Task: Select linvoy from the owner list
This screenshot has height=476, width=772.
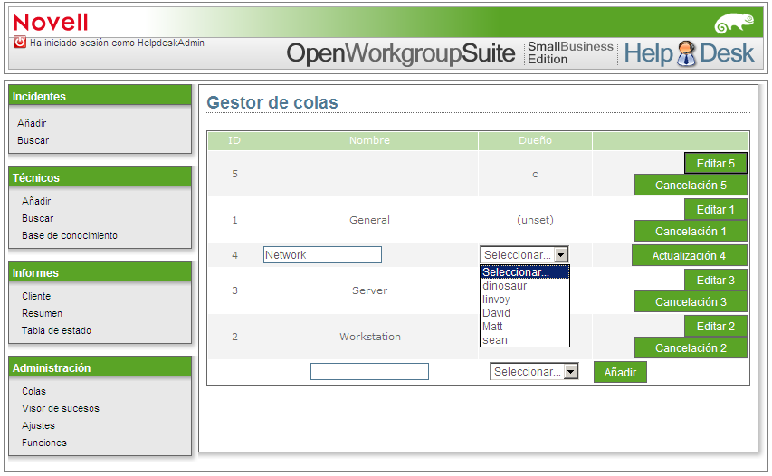Action: click(x=525, y=300)
